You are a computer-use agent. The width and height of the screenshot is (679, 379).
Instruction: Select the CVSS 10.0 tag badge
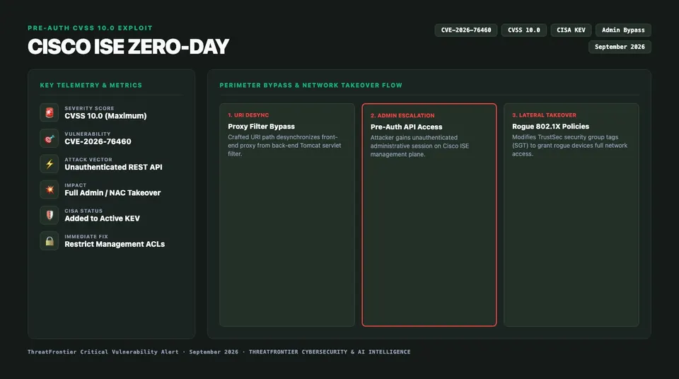(x=524, y=30)
